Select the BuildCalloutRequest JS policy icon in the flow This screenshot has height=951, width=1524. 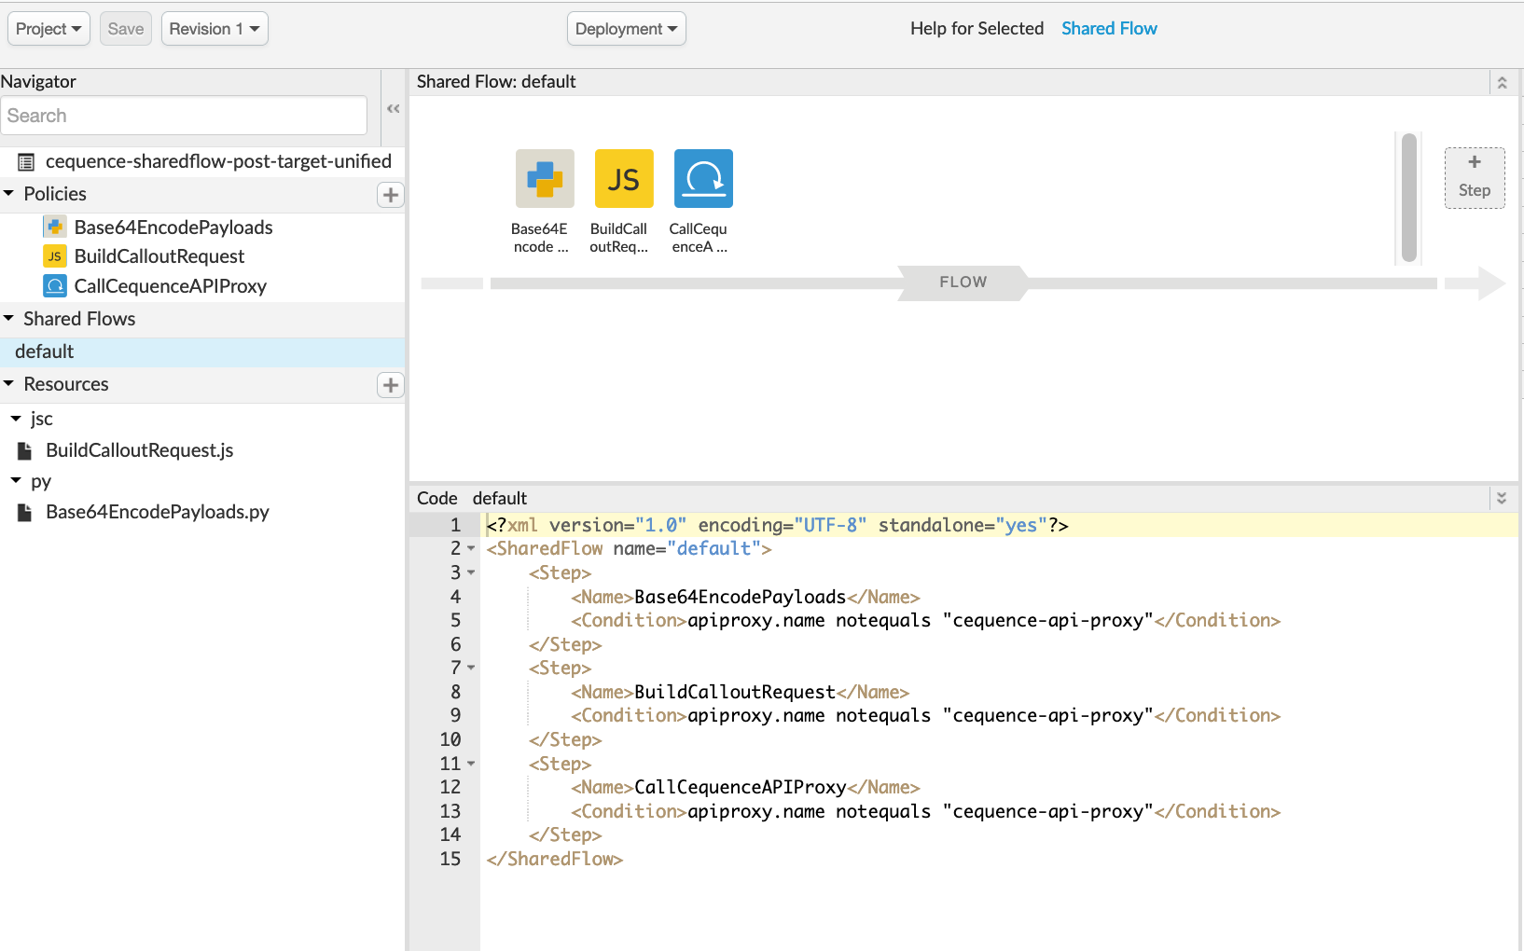pos(623,178)
